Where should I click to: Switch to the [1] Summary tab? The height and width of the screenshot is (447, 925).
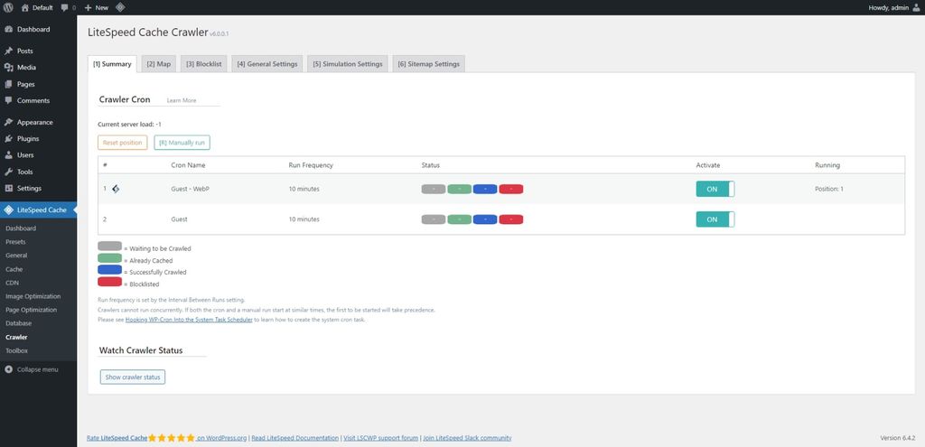click(x=112, y=64)
